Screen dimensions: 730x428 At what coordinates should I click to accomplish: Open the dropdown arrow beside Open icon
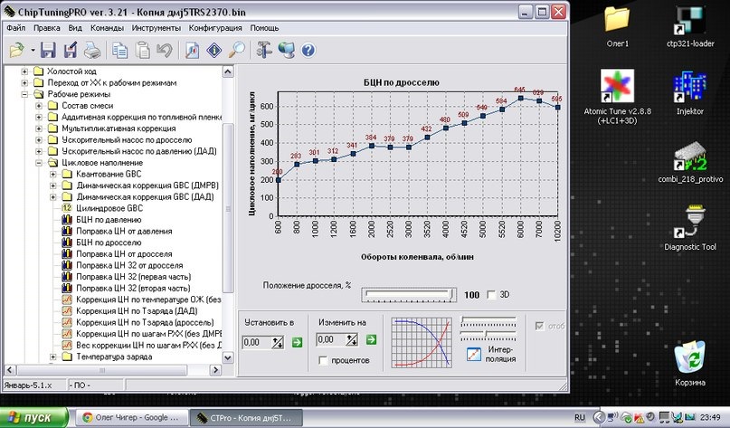pos(33,50)
